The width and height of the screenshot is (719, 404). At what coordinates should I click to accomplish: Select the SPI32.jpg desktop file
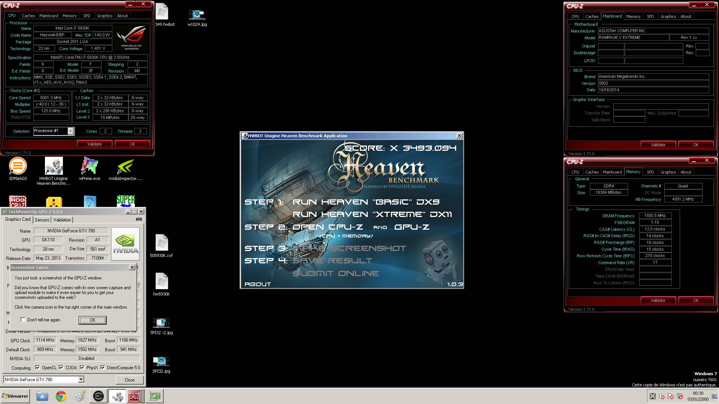point(161,365)
